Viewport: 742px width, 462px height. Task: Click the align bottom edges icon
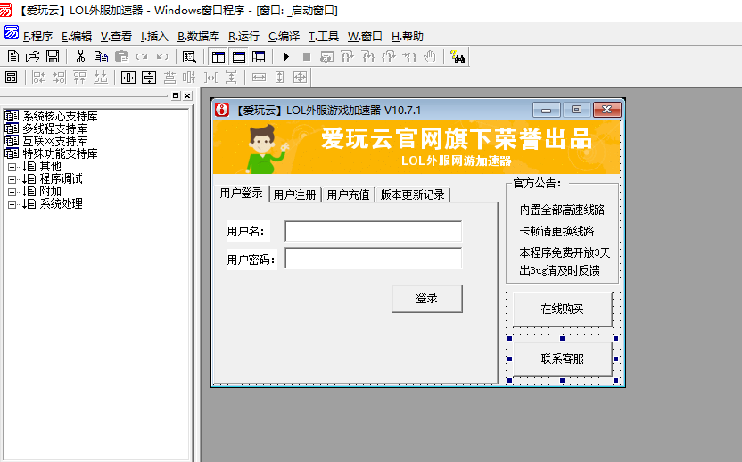100,78
